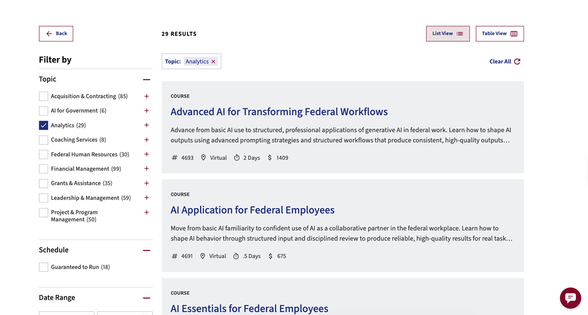Enable Guaranteed to Run filter
Viewport: 588px width, 315px height.
pos(44,267)
